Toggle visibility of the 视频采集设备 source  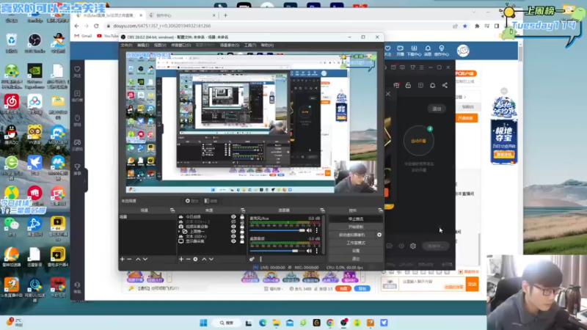(233, 227)
